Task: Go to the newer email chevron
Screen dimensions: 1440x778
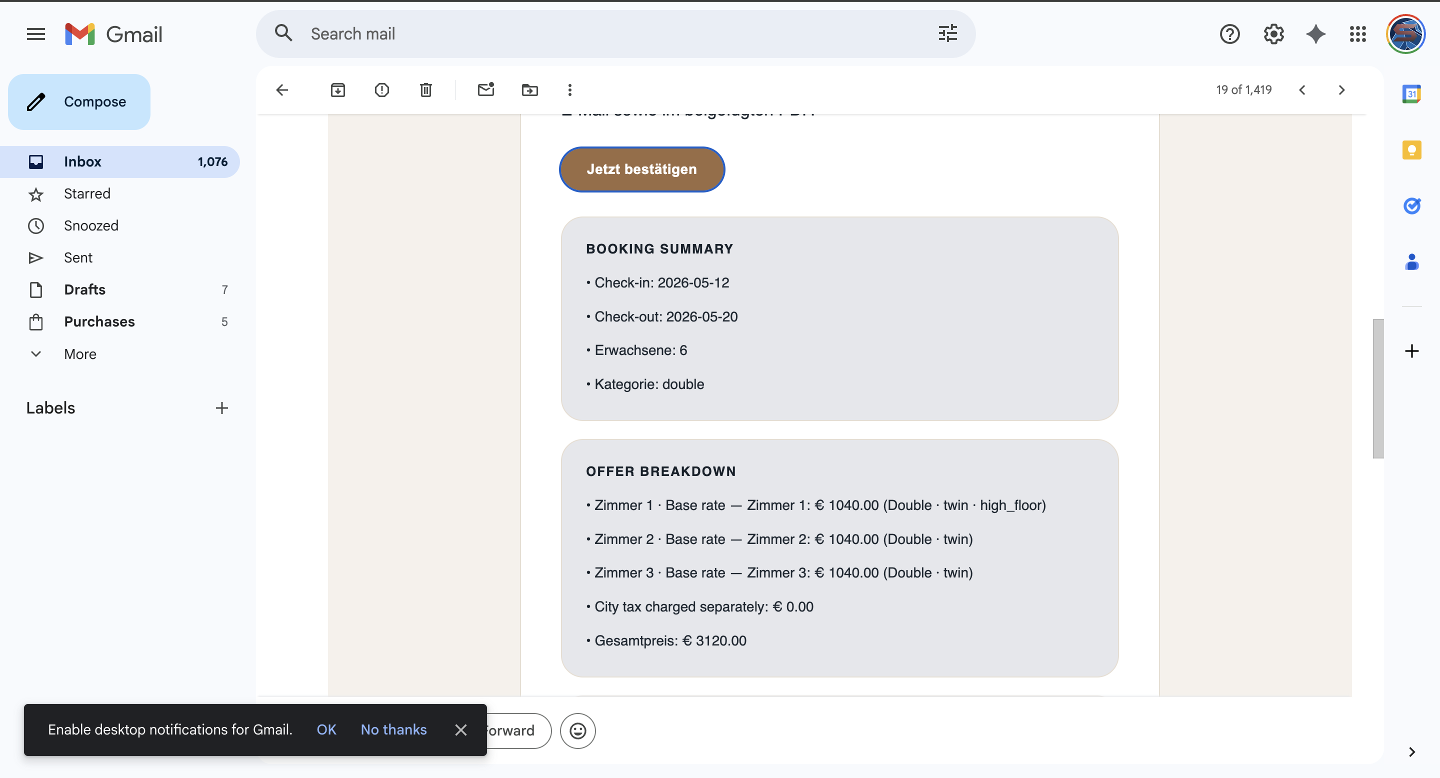Action: [x=1302, y=90]
